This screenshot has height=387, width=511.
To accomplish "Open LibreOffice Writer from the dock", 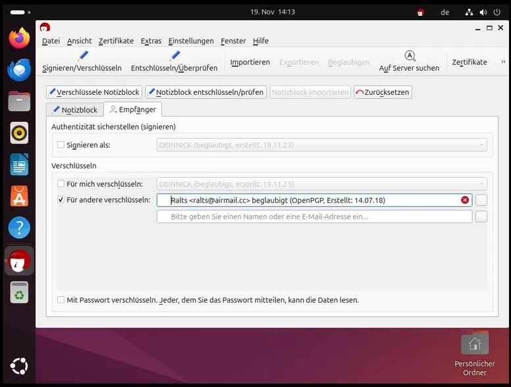I will click(19, 165).
